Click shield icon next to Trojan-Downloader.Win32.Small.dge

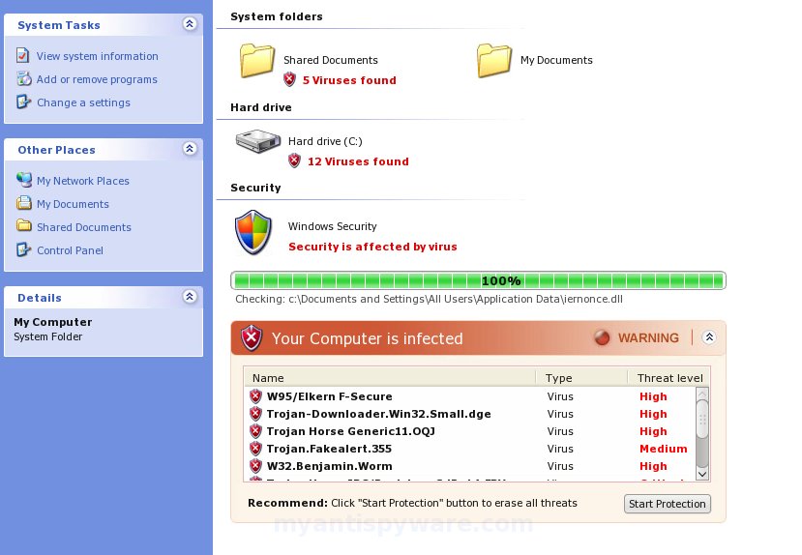pos(255,414)
